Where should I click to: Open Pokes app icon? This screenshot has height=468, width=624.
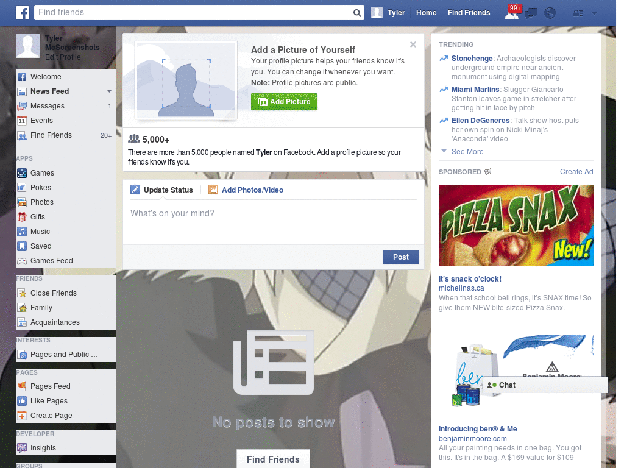(x=22, y=188)
